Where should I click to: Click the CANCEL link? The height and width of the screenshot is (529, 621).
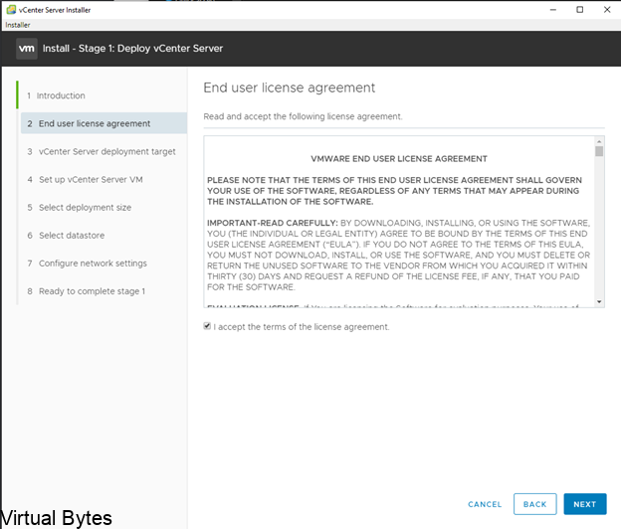[x=485, y=504]
